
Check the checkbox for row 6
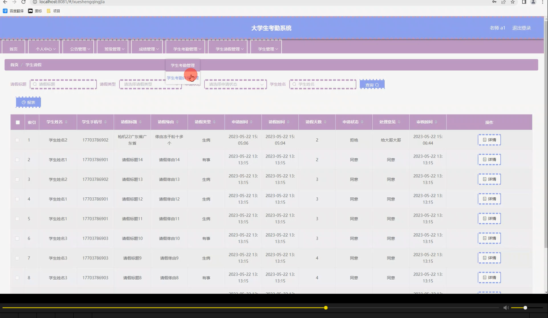17,239
